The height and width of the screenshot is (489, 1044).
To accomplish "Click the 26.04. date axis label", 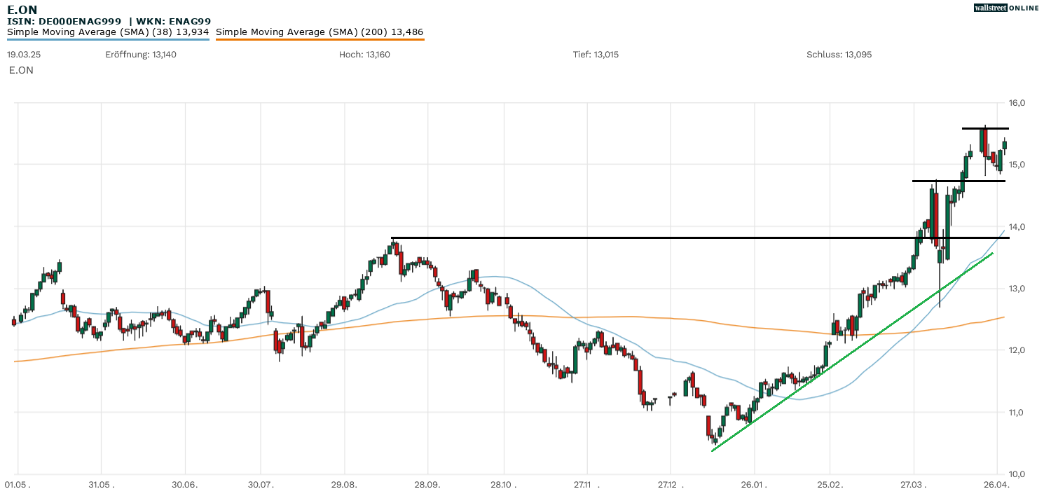I will point(996,484).
